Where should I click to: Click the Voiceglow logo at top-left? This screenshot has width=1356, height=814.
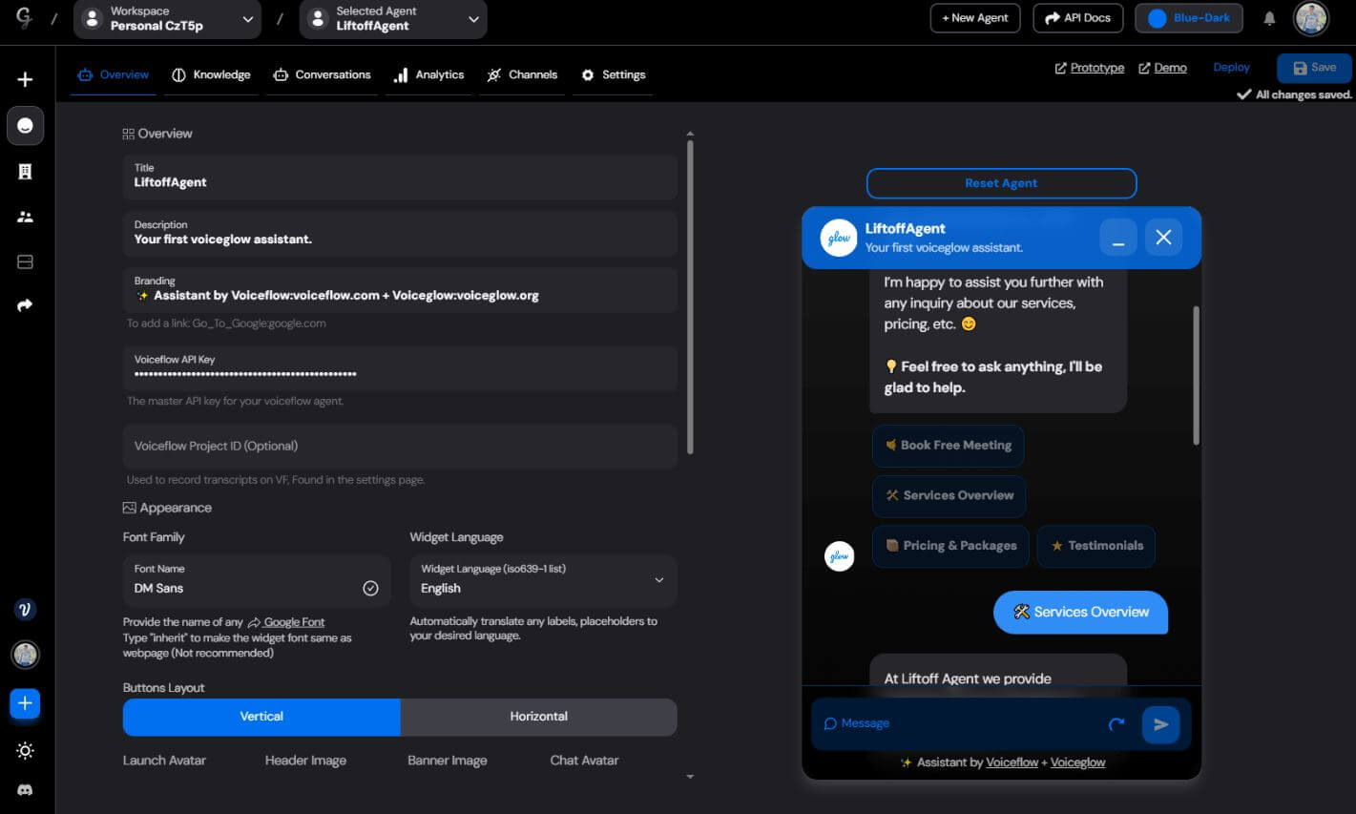click(24, 18)
